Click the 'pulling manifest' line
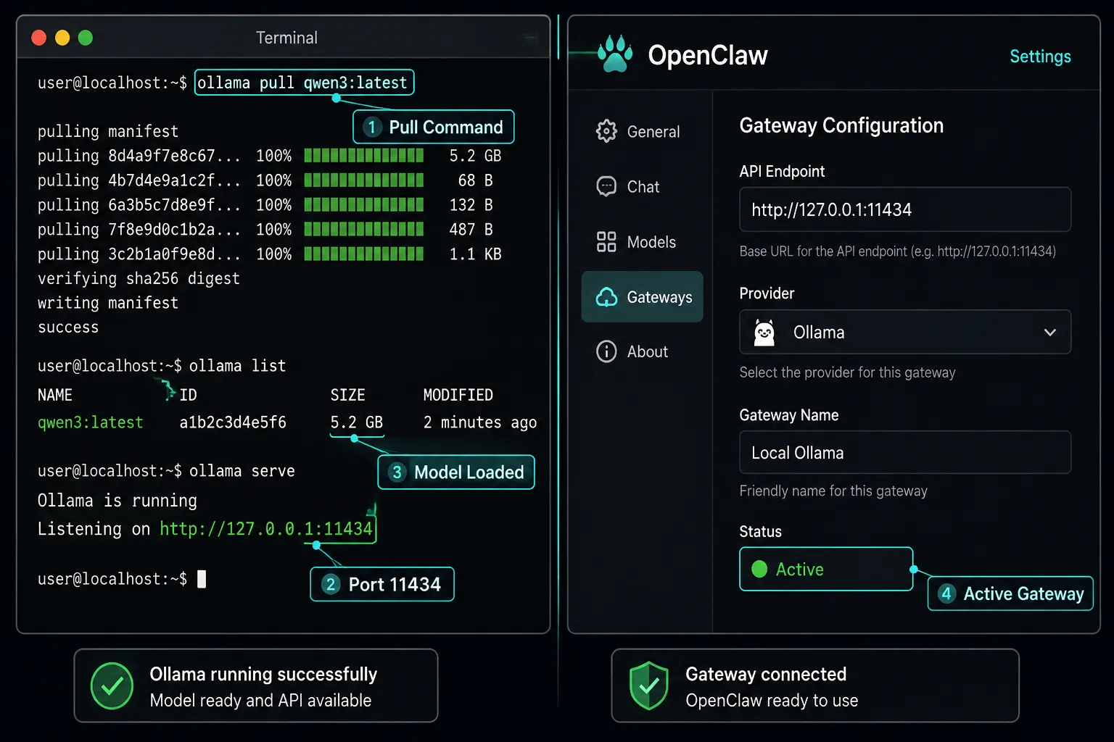Screen dimensions: 1114x742 click(108, 131)
